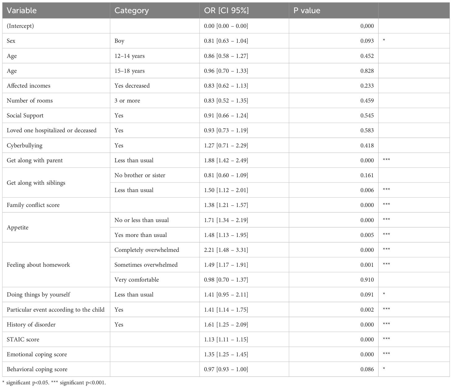452x388 pixels.
Task: Click the Emotional coping score cell
Action: click(37, 354)
